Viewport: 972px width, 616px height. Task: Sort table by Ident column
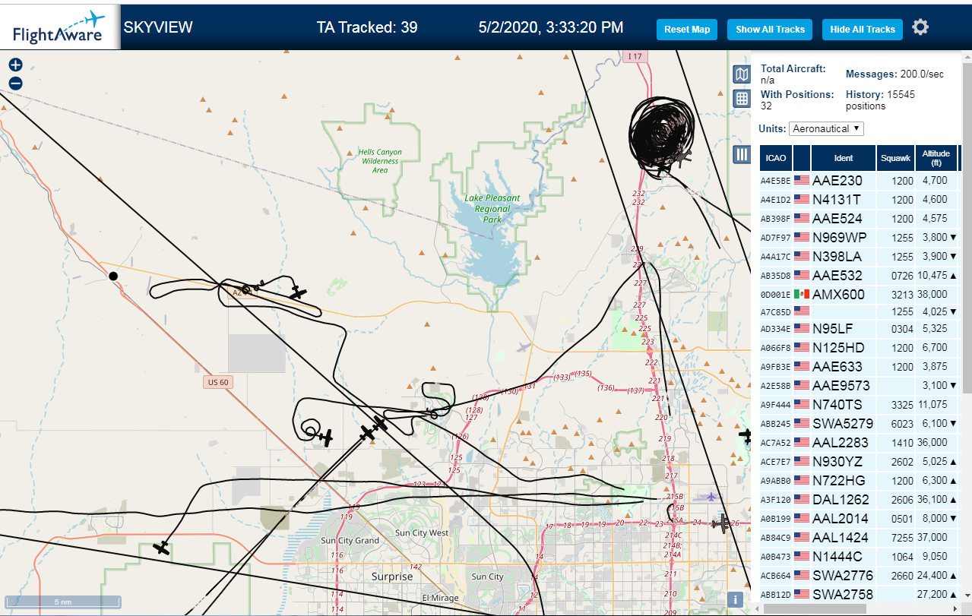click(x=844, y=158)
